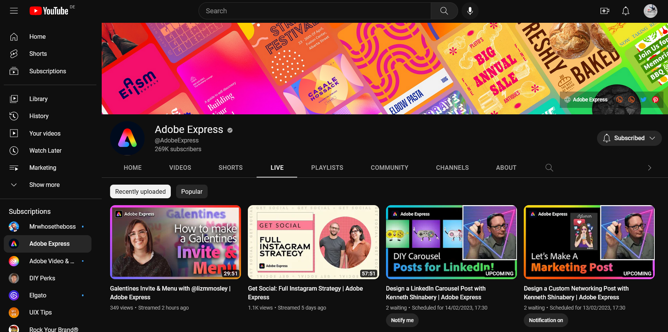The width and height of the screenshot is (668, 332).
Task: Select the Recently uploaded filter
Action: pos(140,191)
